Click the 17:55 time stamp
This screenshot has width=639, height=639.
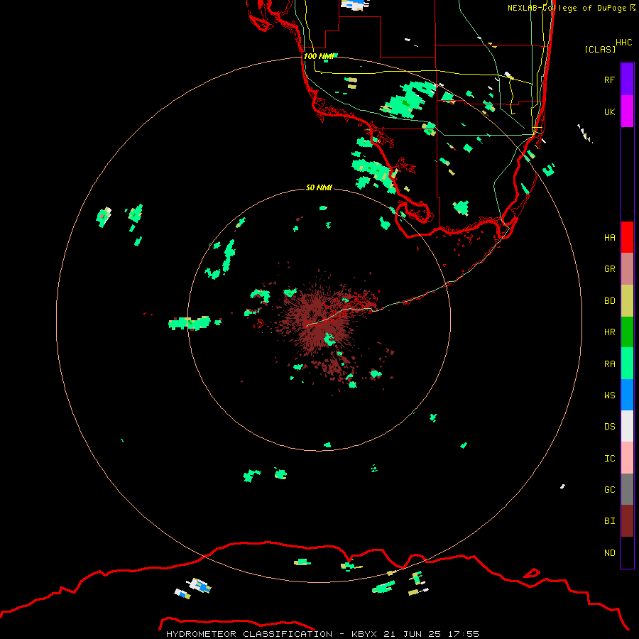coord(464,634)
